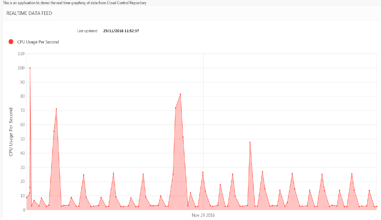Click the chart peak near value 48
Screen dimensions: 381x220
point(250,142)
